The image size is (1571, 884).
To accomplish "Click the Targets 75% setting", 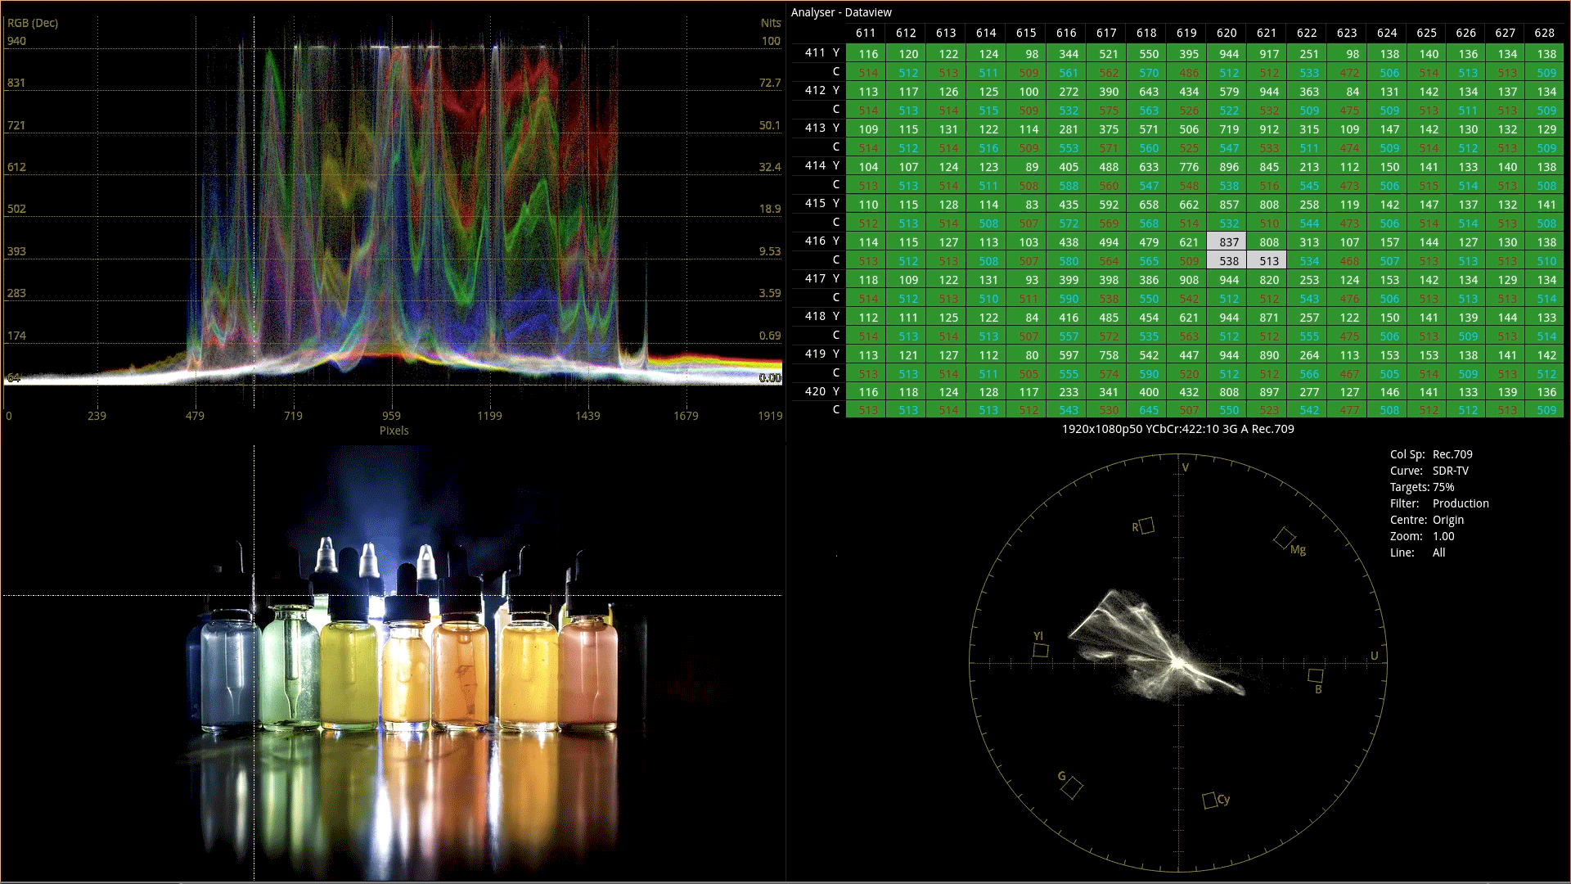I will click(1443, 487).
